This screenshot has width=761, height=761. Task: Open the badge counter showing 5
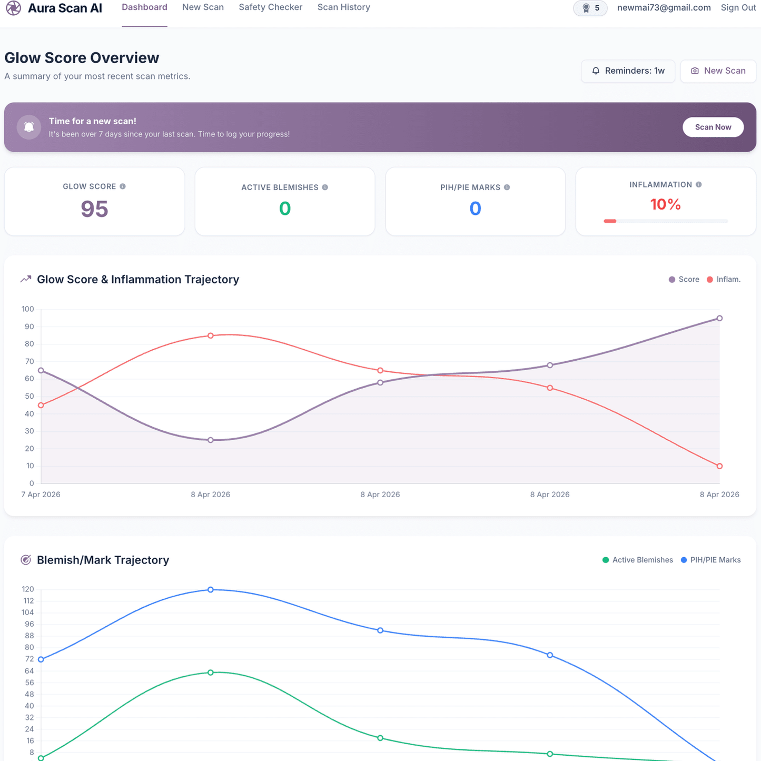590,8
